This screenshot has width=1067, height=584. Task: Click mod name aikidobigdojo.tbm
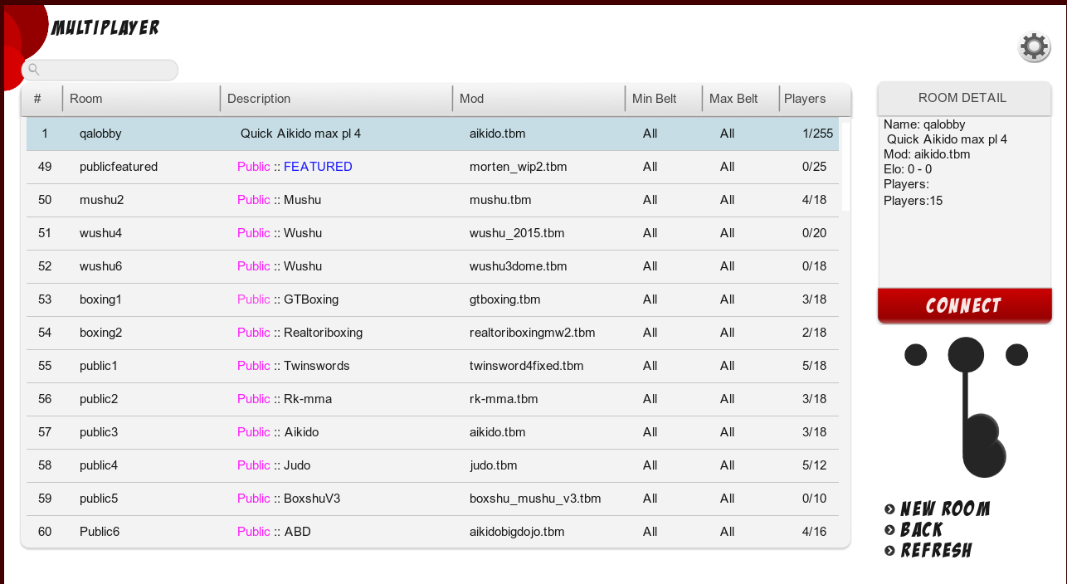click(517, 532)
